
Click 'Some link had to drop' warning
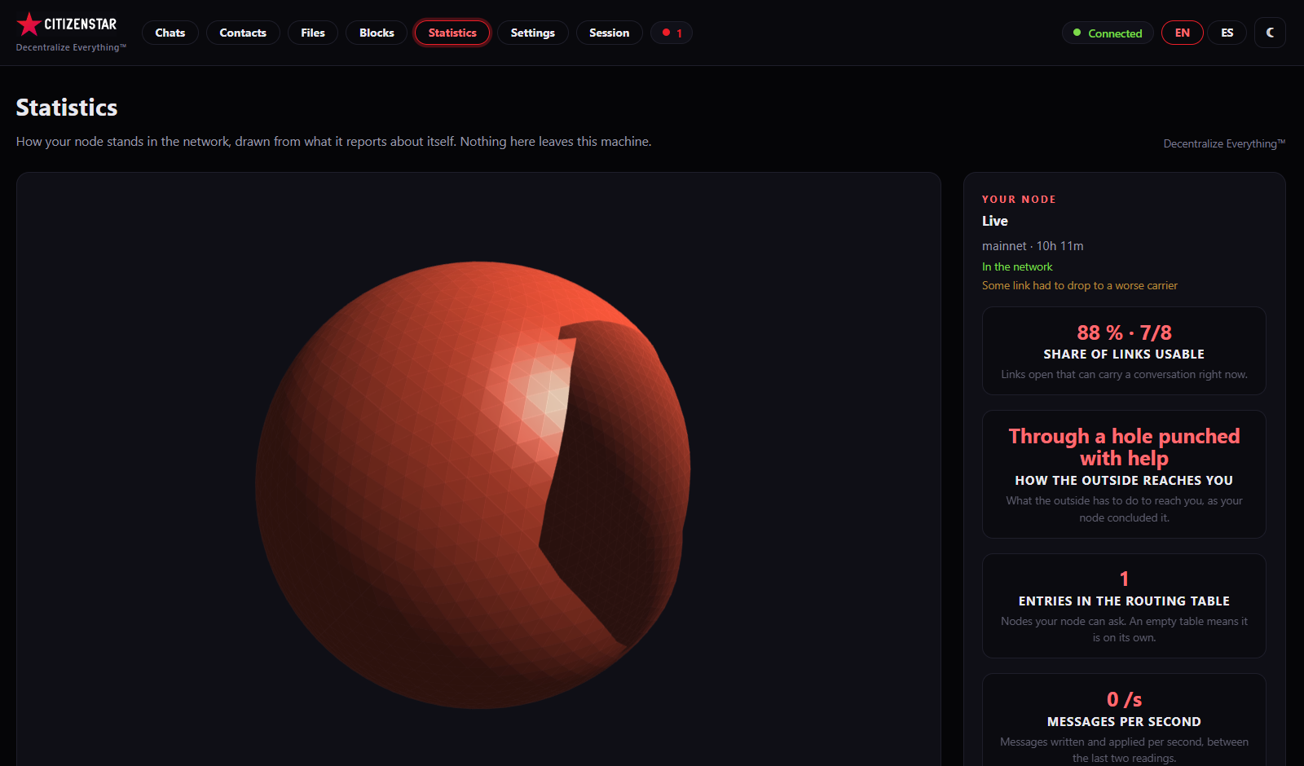click(x=1080, y=285)
